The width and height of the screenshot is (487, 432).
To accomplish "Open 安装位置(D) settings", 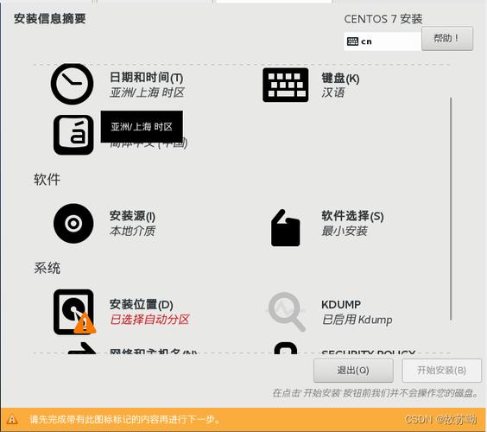I will (x=142, y=304).
